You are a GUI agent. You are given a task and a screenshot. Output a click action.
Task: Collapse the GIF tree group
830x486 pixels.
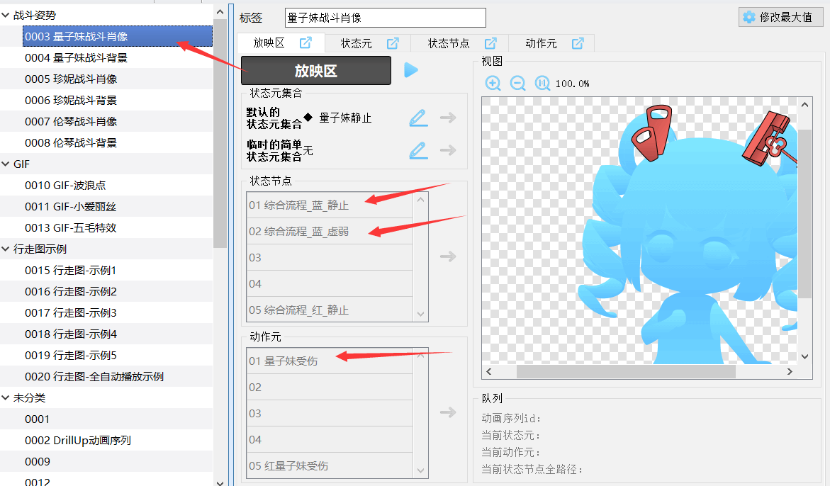coord(6,164)
